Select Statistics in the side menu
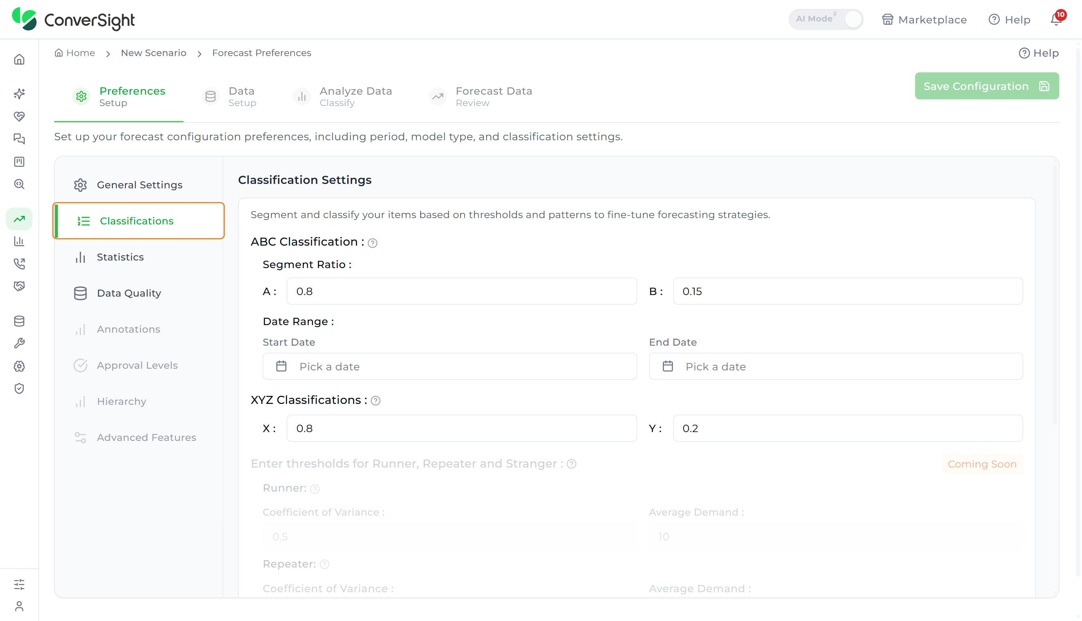This screenshot has height=621, width=1082. [139, 257]
